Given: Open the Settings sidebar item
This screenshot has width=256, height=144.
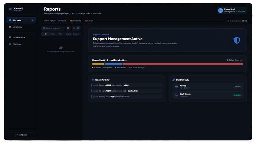Looking at the screenshot, I should [22, 44].
